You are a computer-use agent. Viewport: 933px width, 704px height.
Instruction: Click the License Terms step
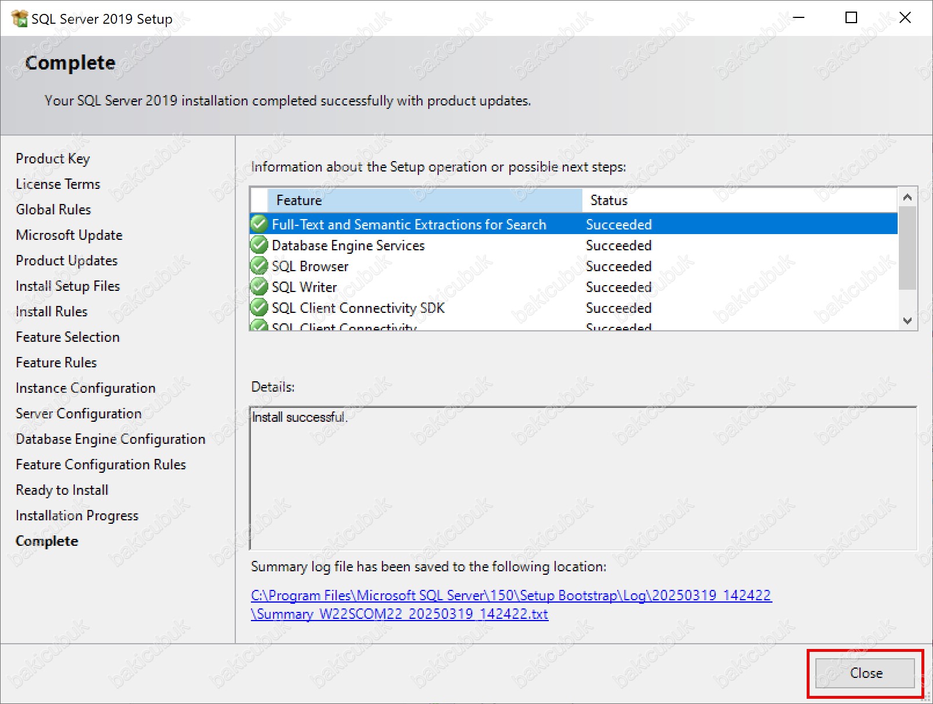pos(58,184)
